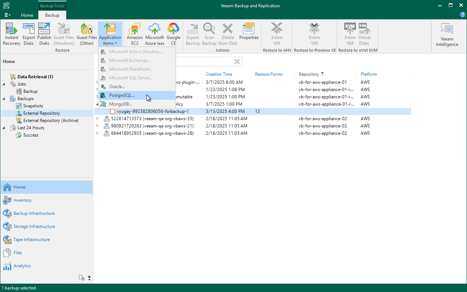Select 664418952935 (veeam-qa-org-vbaws-28) entry

152,133
